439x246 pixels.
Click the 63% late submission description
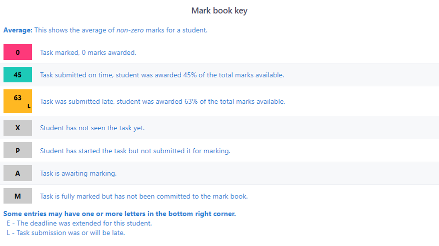[x=162, y=101]
